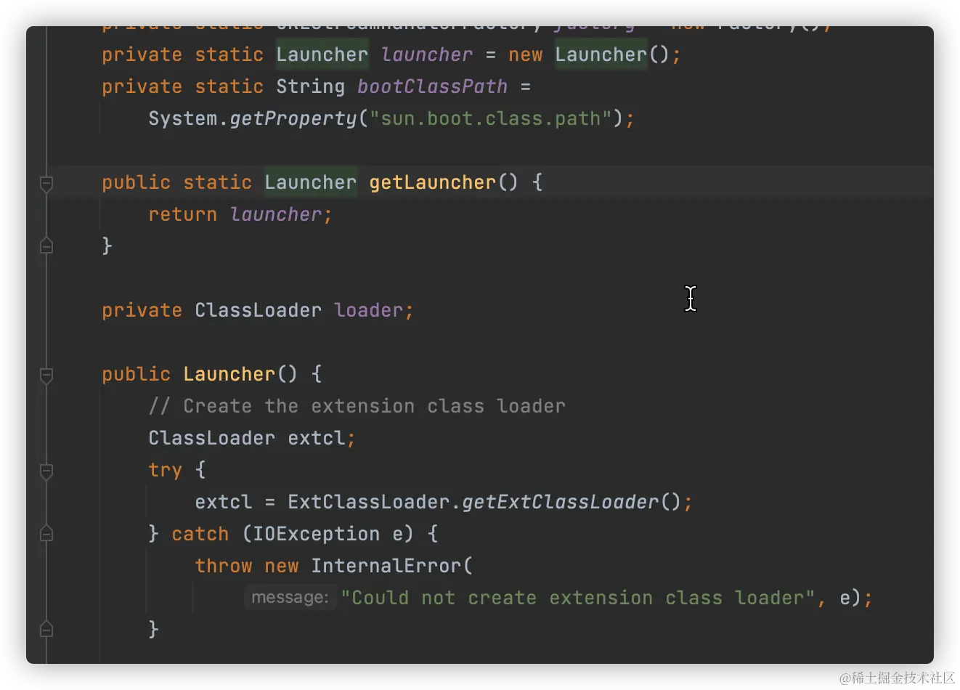Click the loader field name

(368, 310)
